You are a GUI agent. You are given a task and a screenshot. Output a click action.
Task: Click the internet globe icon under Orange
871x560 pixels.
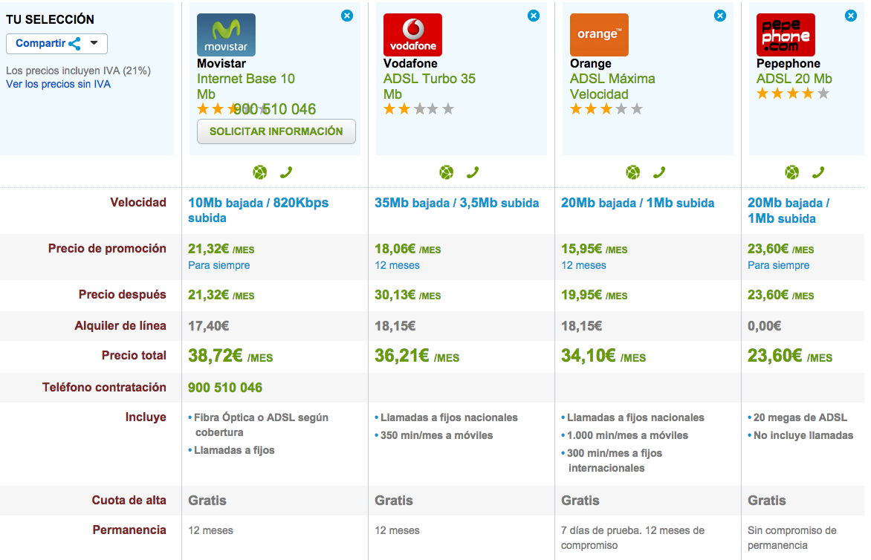click(x=633, y=172)
